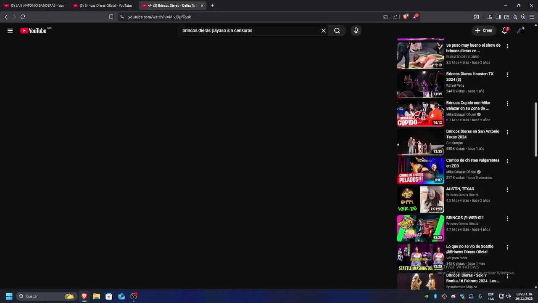This screenshot has width=538, height=303.
Task: Open ESP LAA language switcher
Action: 491,296
